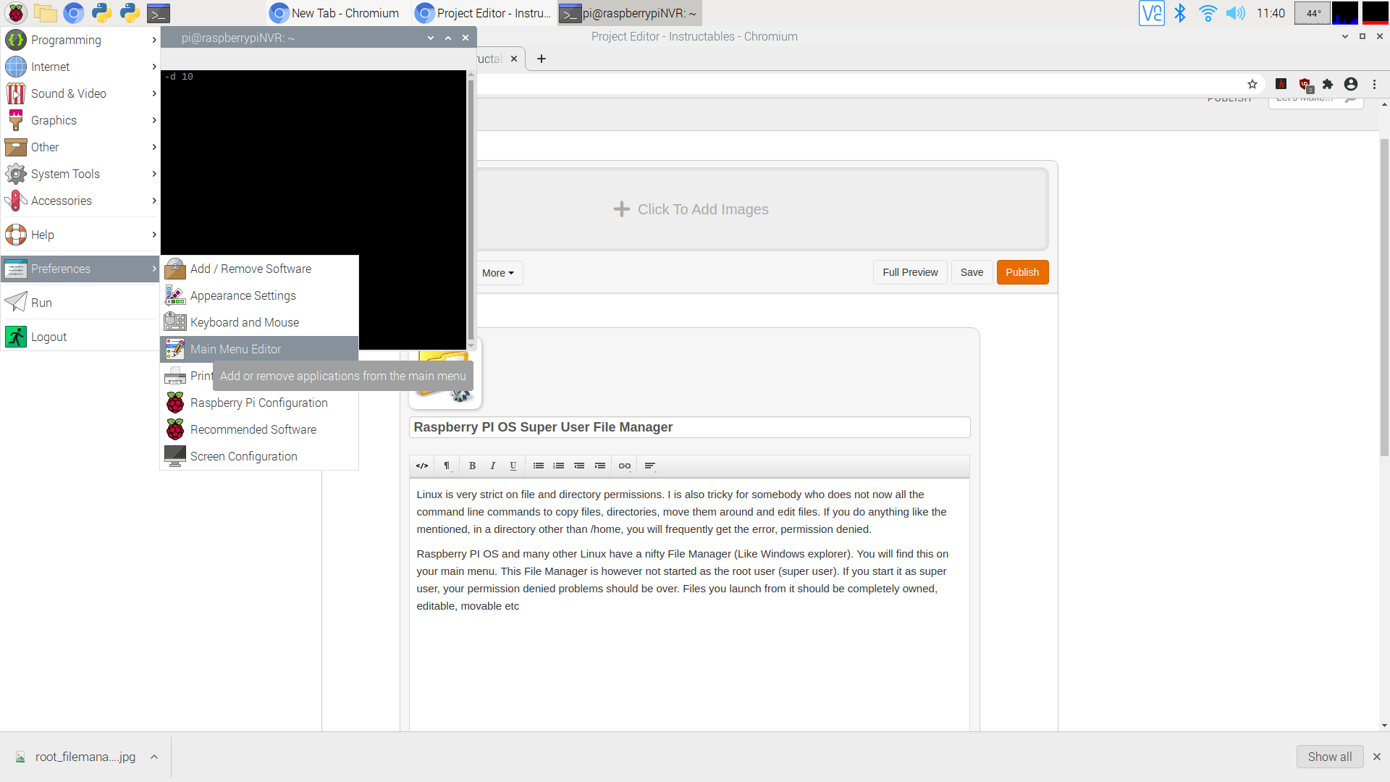Open Add / Remove Software

click(x=259, y=269)
